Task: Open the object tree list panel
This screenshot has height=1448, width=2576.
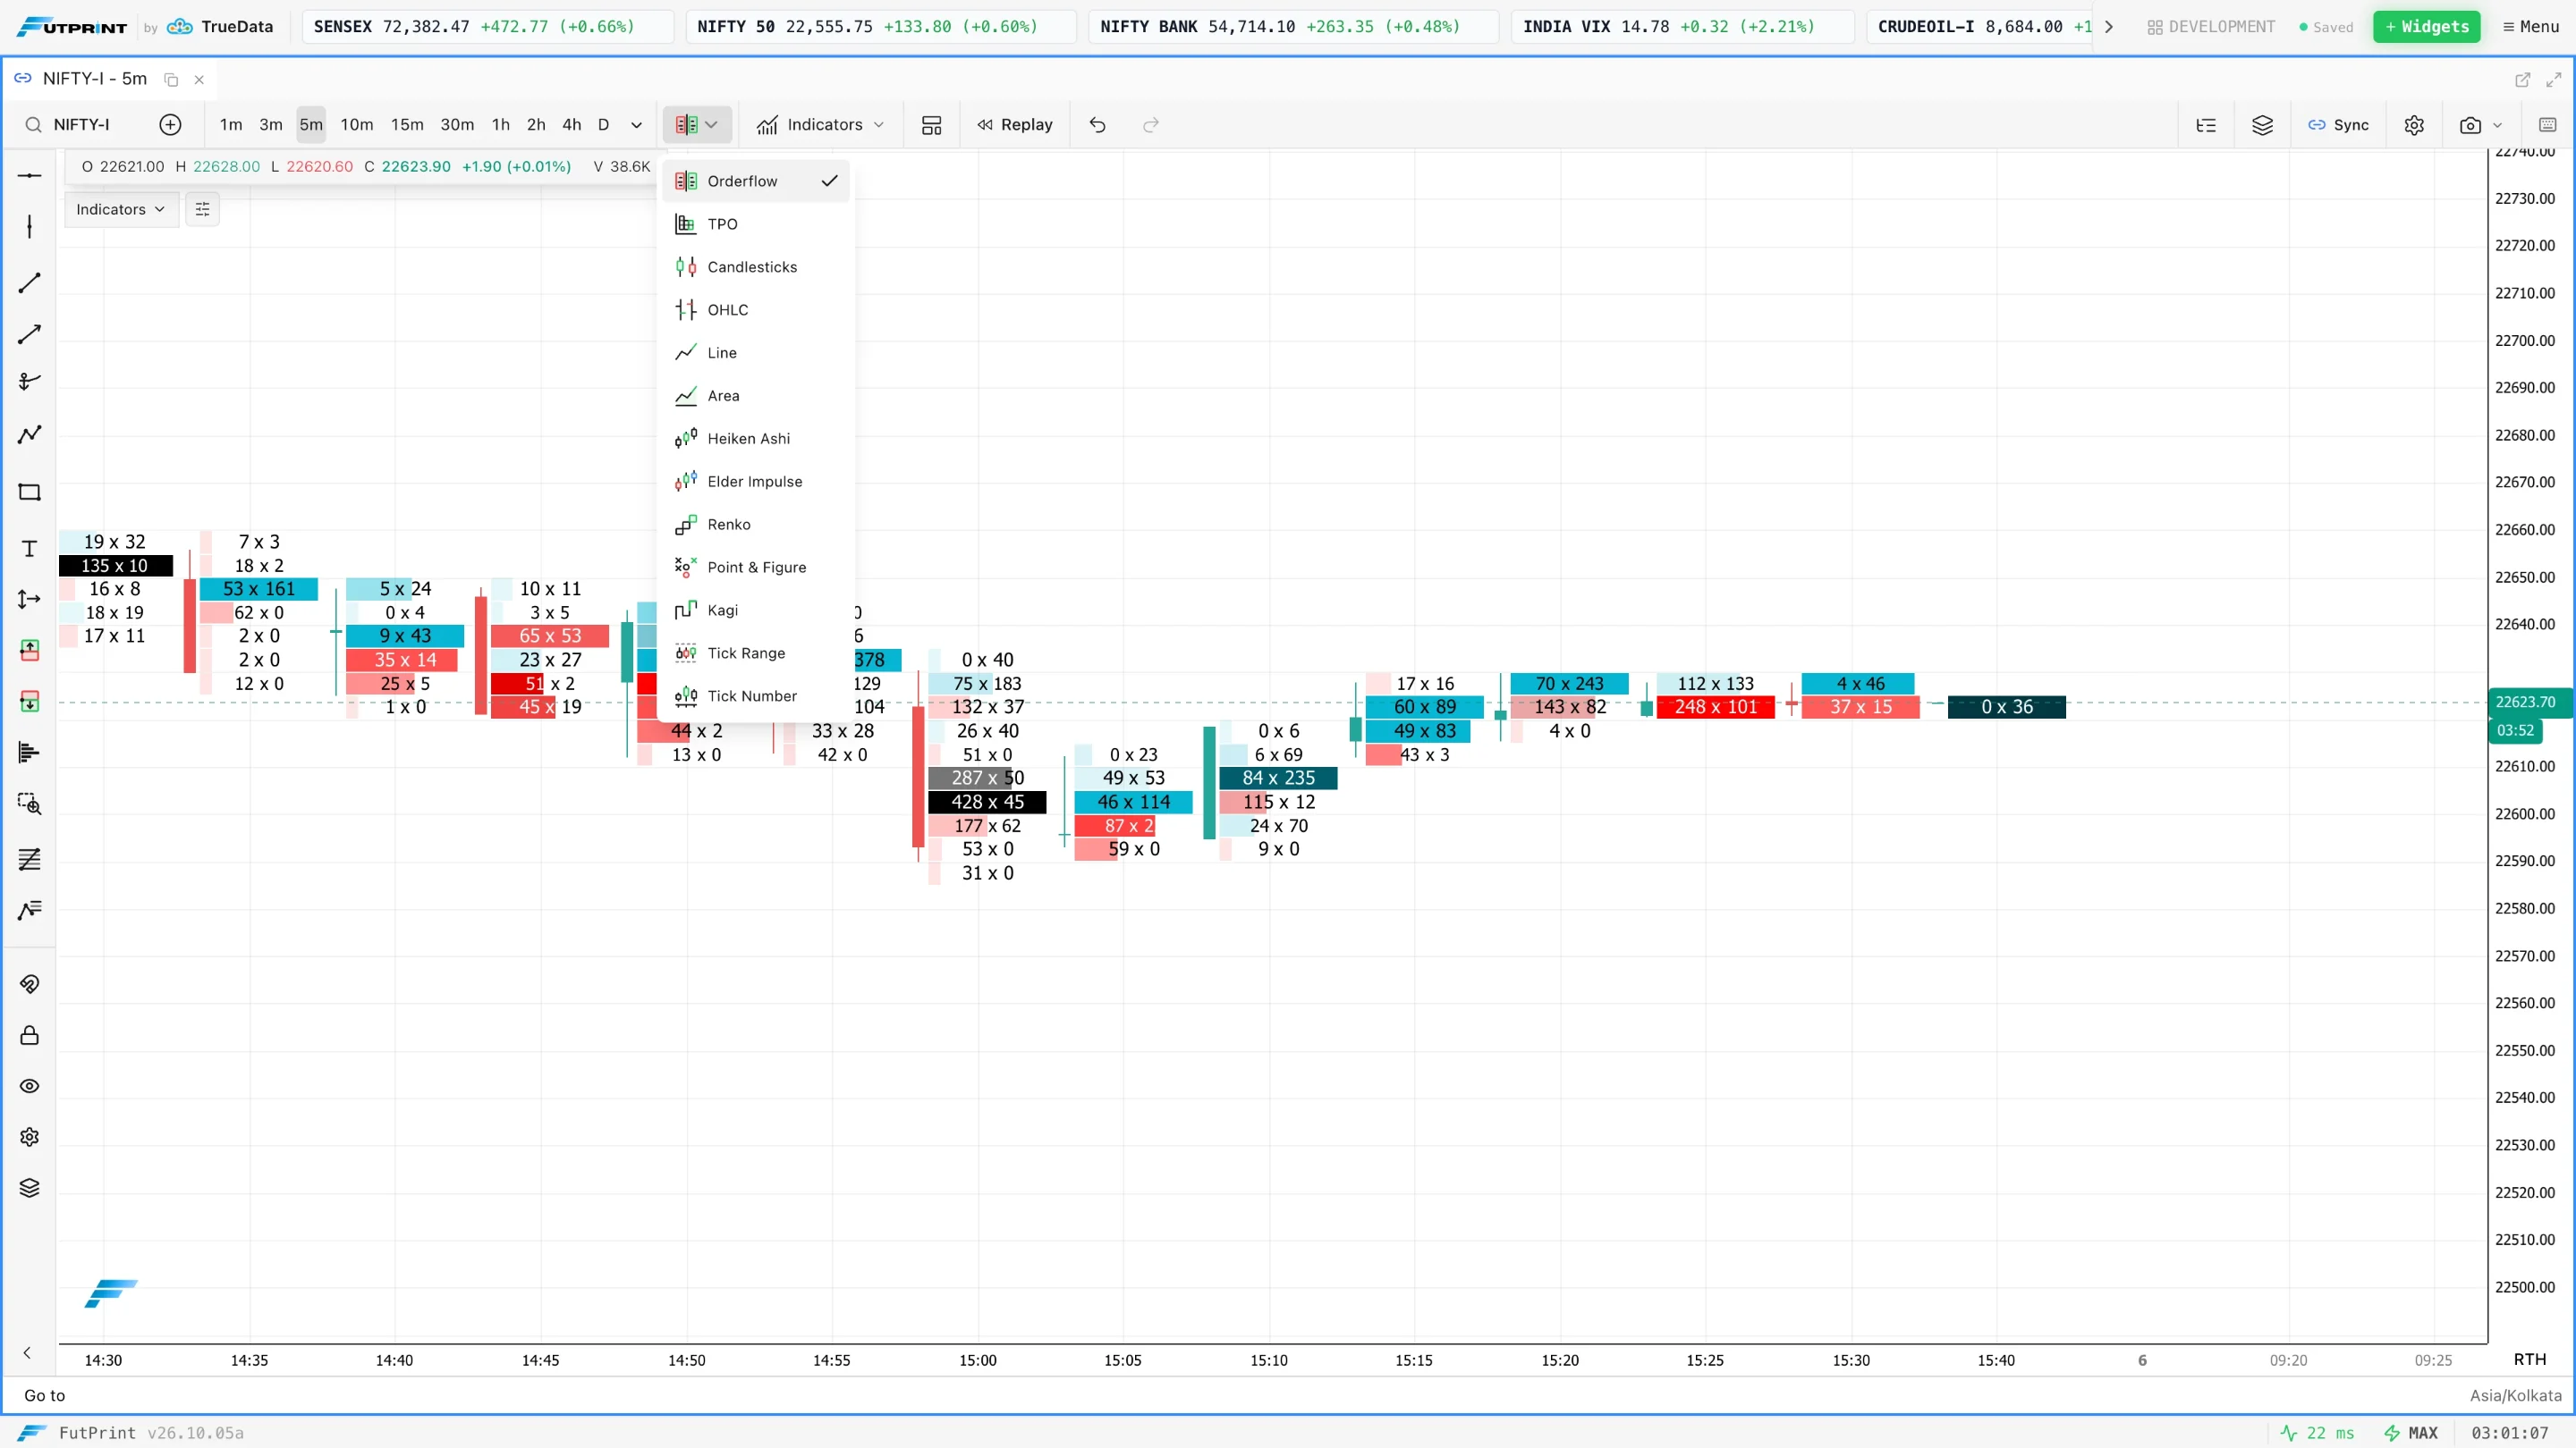Action: 2205,125
